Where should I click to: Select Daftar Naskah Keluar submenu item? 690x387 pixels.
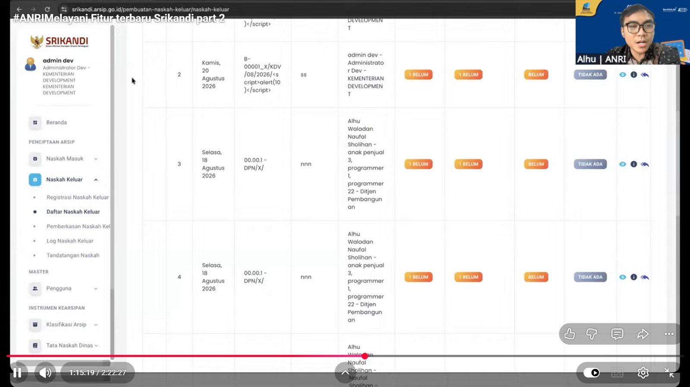click(73, 212)
